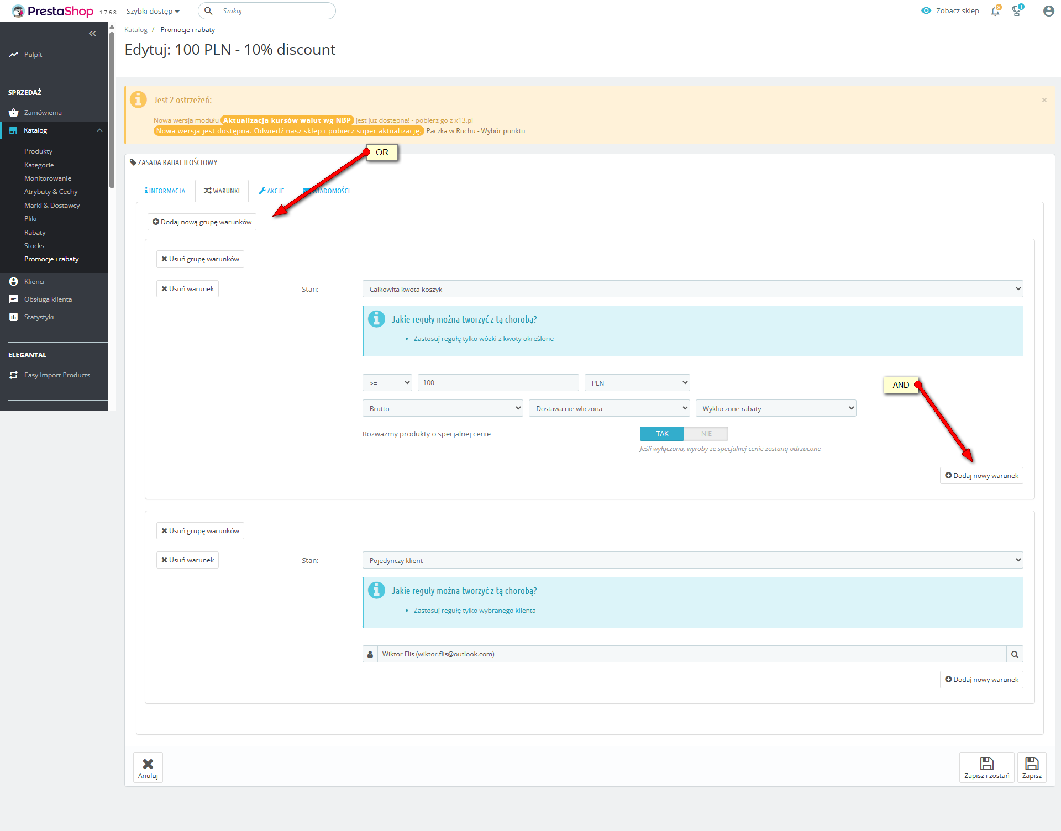Remove the second condition group
Screen dimensions: 1061x831
200,531
